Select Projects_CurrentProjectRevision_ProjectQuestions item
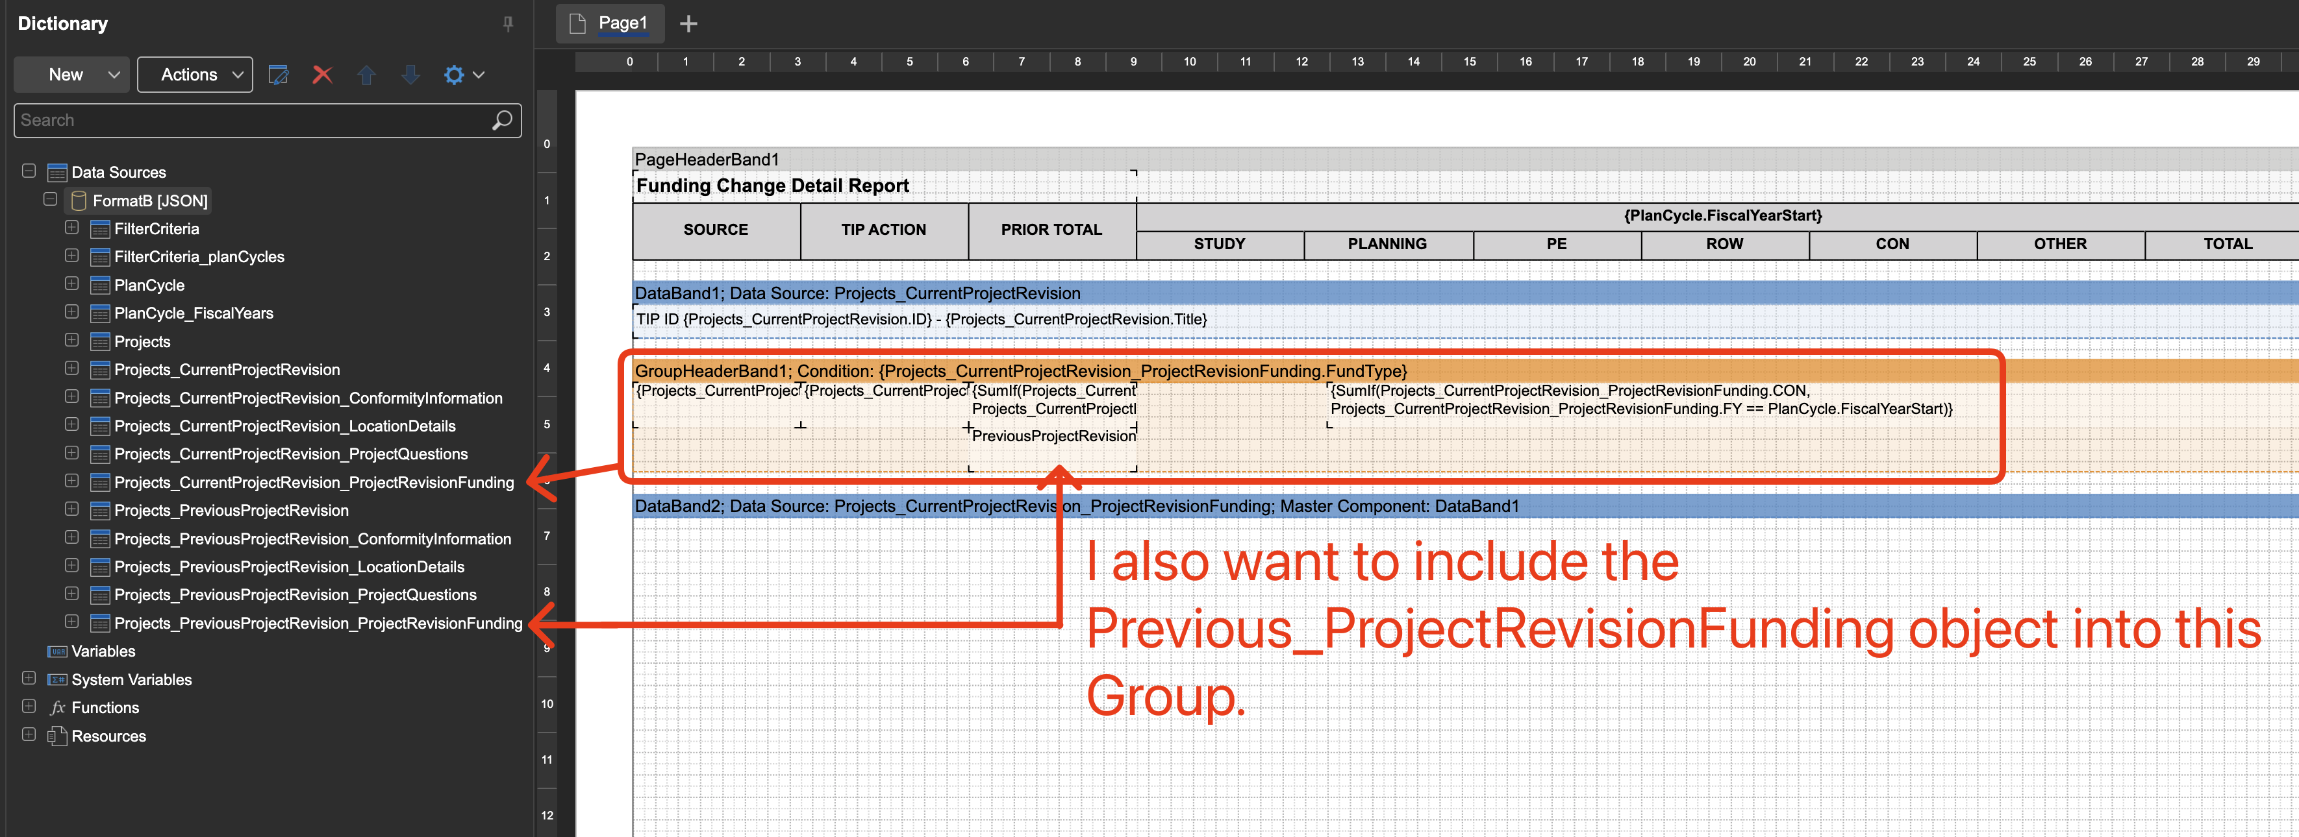Image resolution: width=2299 pixels, height=837 pixels. pyautogui.click(x=291, y=455)
